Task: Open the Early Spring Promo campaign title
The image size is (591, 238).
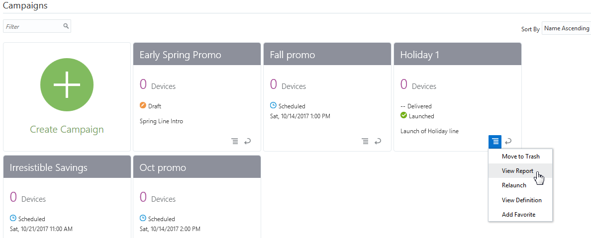Action: click(180, 55)
